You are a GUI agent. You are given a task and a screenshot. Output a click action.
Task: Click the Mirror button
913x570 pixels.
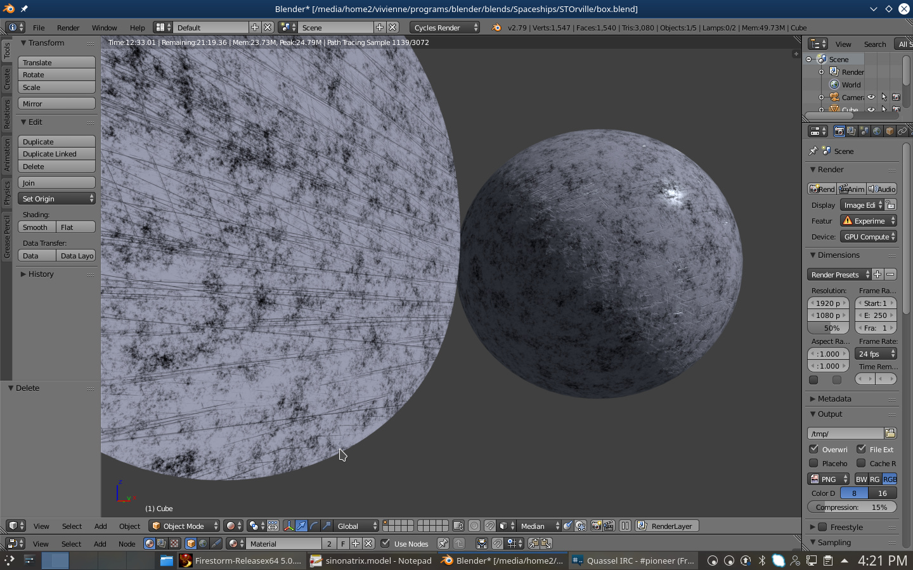pos(56,103)
